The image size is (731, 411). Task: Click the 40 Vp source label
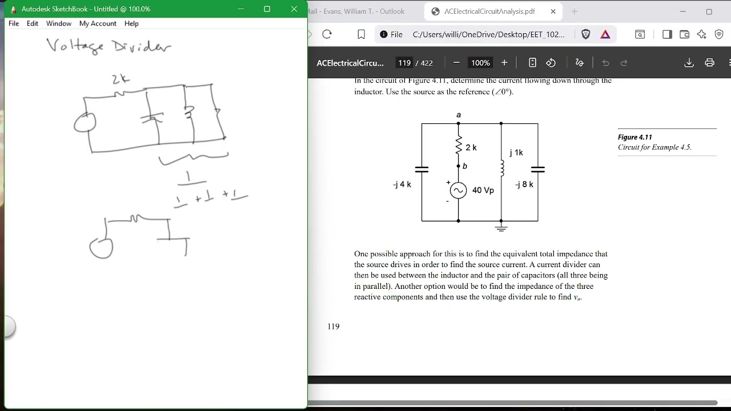click(483, 190)
